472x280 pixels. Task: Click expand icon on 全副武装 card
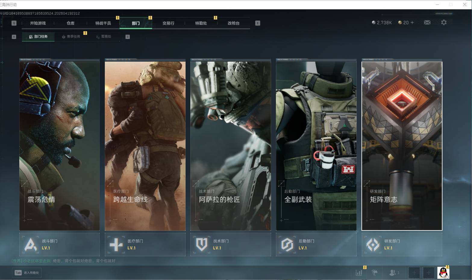click(x=281, y=183)
